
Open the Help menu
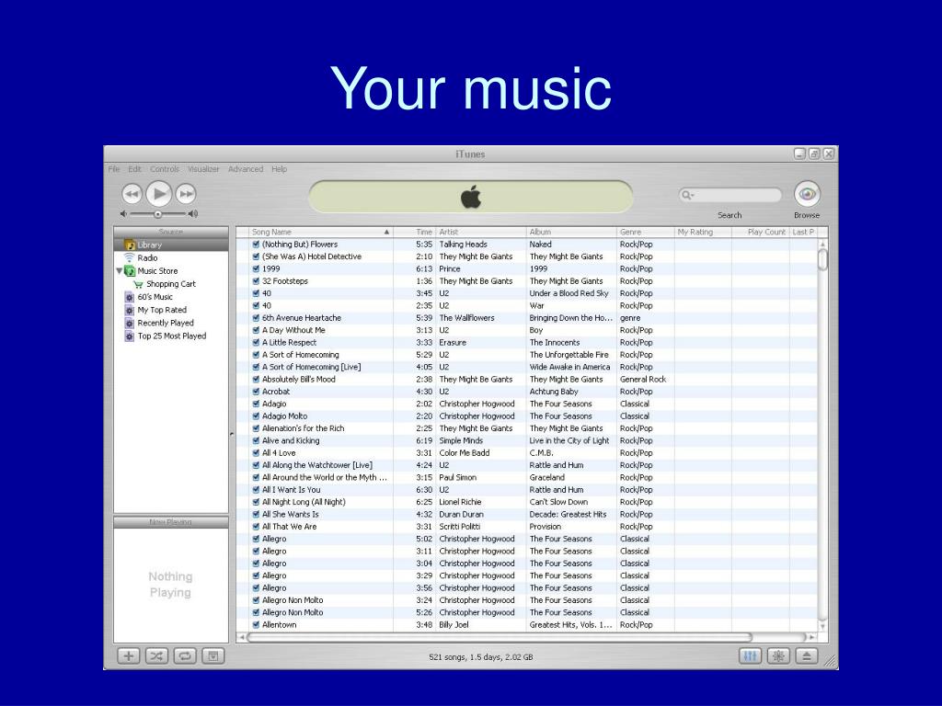click(280, 169)
